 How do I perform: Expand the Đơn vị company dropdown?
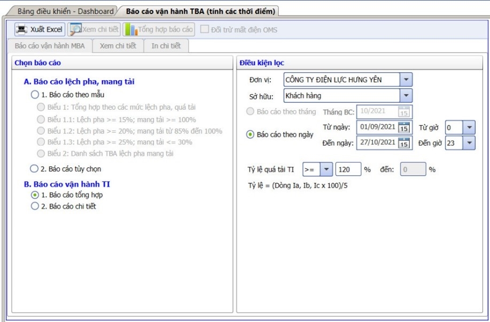[x=406, y=80]
